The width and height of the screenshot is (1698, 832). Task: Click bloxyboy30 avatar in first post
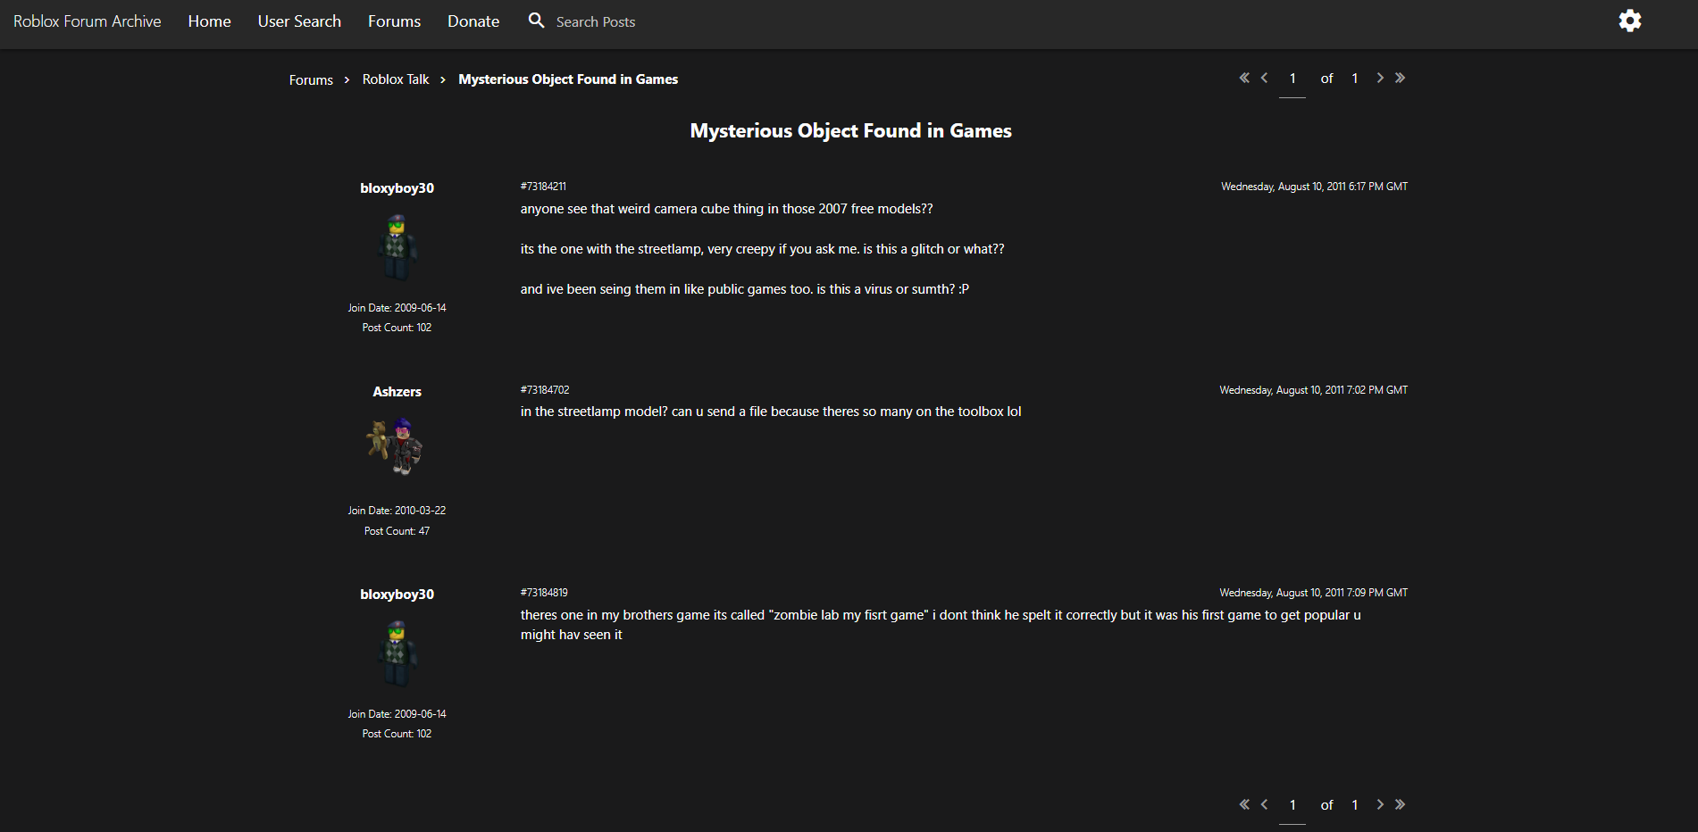(x=397, y=247)
